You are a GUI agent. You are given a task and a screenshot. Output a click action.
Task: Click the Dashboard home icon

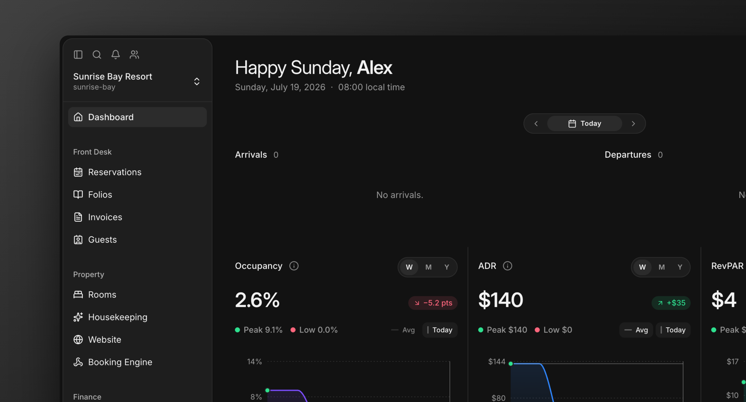(78, 117)
